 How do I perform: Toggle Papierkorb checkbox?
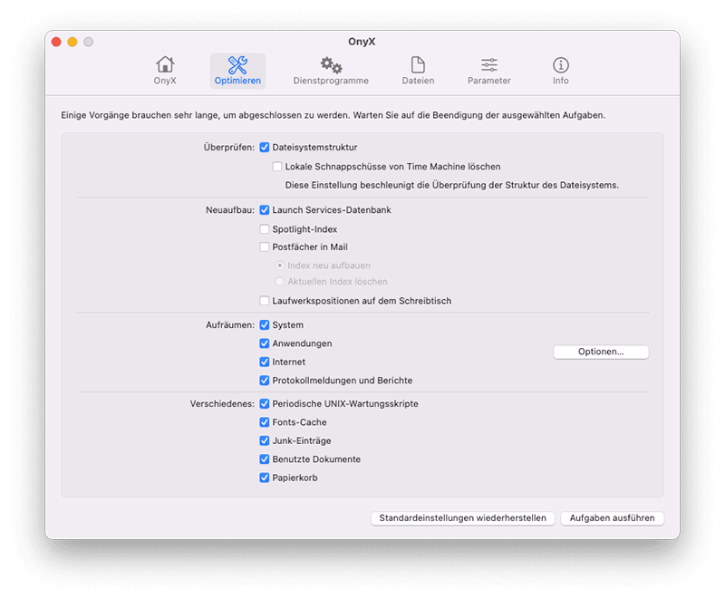coord(265,478)
